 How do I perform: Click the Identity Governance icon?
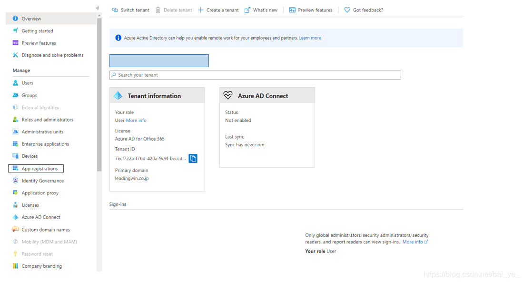pos(15,181)
